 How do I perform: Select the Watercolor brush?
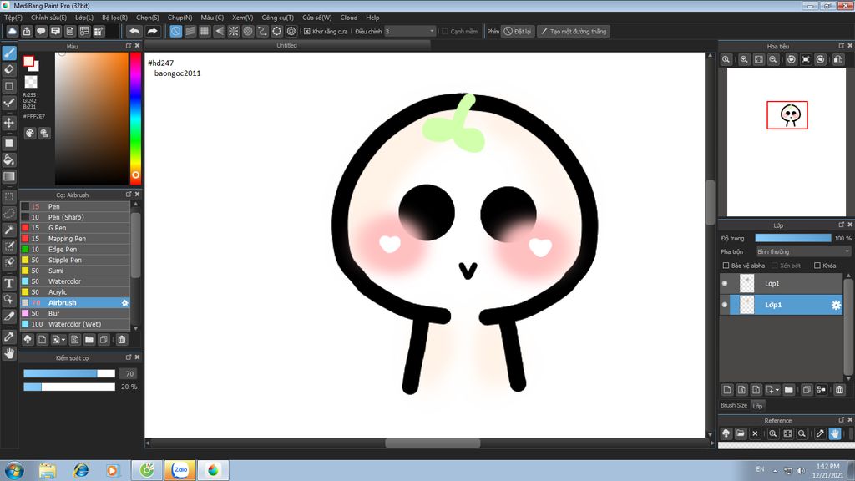75,281
